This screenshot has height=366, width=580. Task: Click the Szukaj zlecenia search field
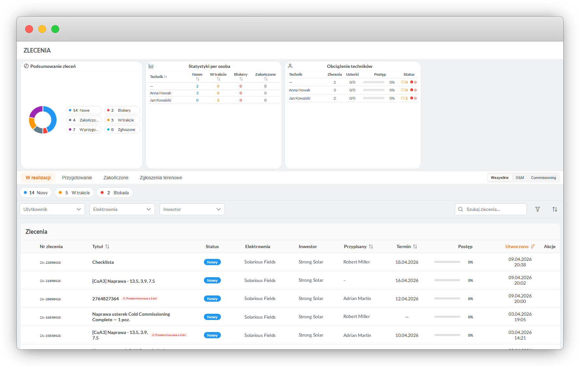click(x=493, y=209)
